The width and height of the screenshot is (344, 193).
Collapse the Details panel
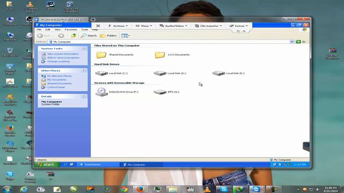pos(84,96)
